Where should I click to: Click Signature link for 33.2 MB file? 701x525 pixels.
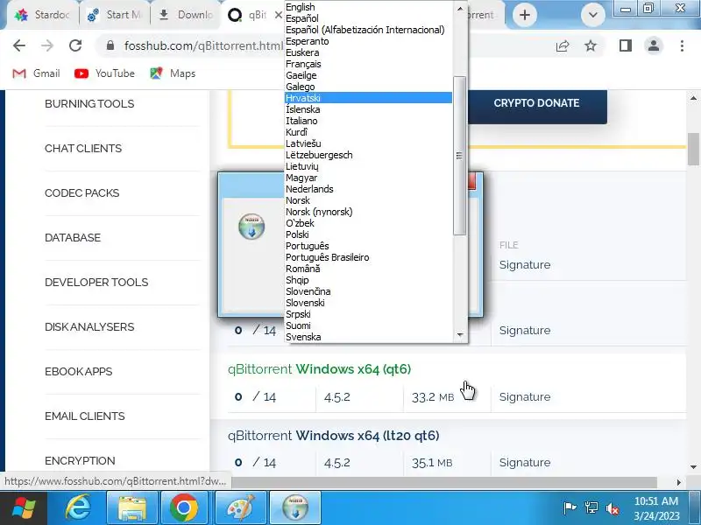click(x=525, y=397)
